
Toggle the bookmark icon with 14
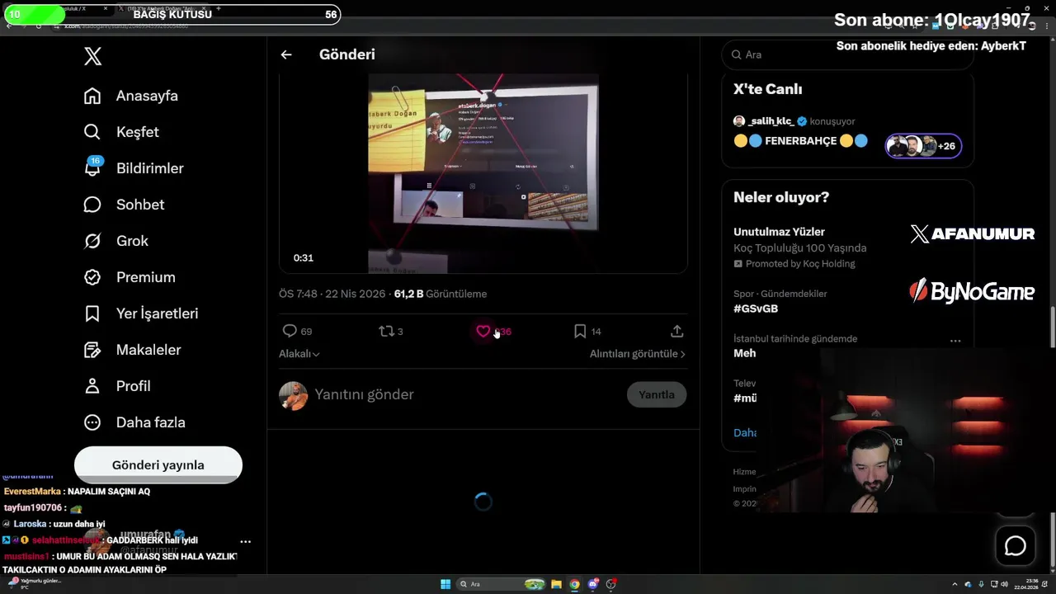click(580, 331)
